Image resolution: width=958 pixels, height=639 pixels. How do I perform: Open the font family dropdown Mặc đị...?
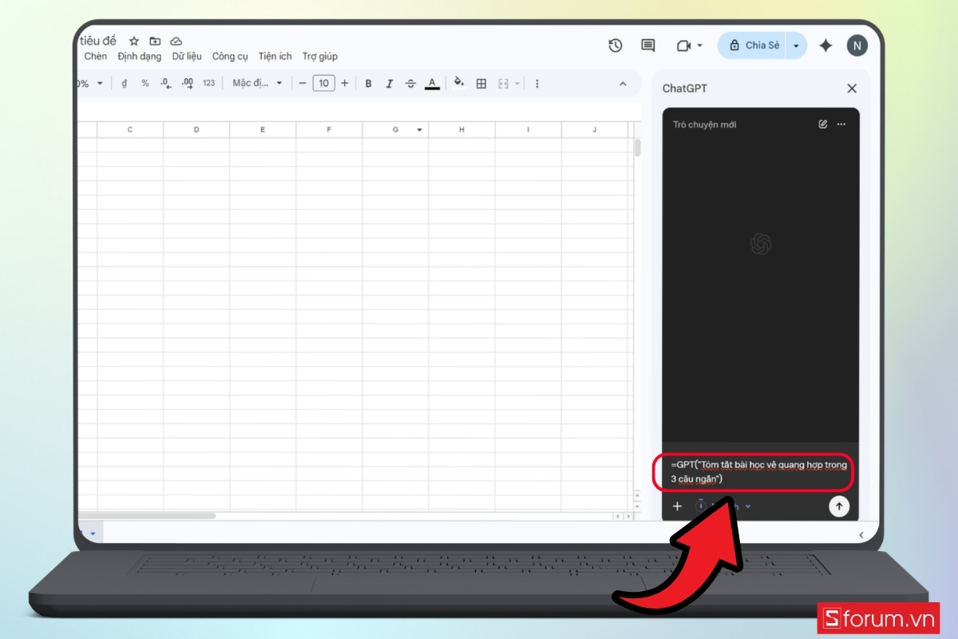point(257,83)
